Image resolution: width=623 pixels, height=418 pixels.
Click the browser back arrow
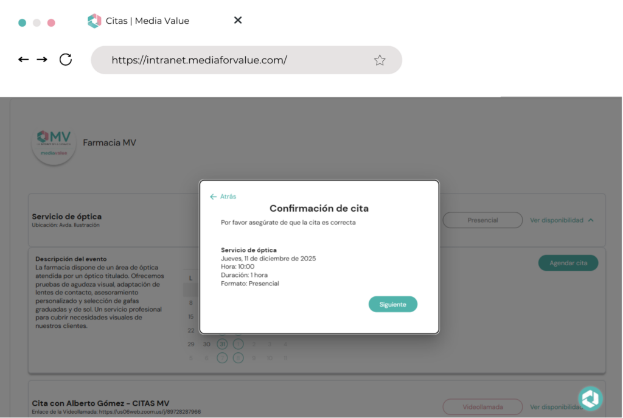click(x=24, y=60)
